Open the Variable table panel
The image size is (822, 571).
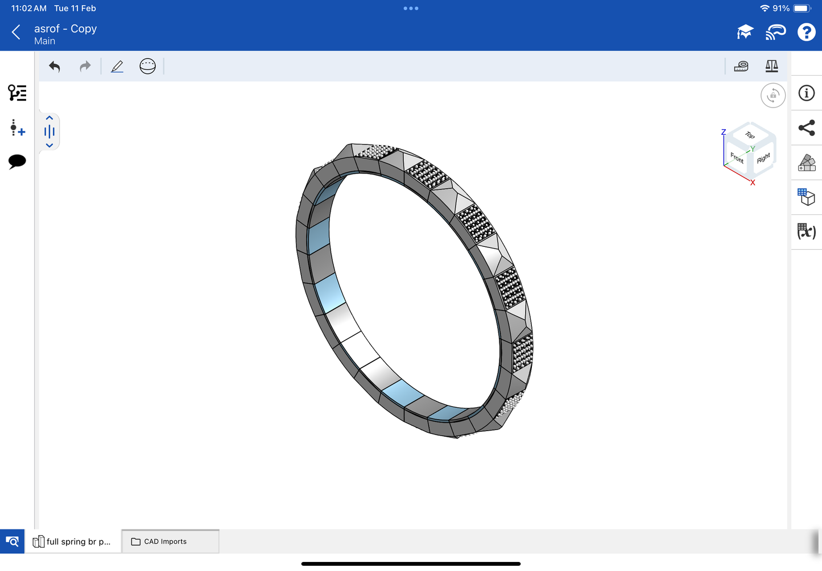tap(807, 231)
